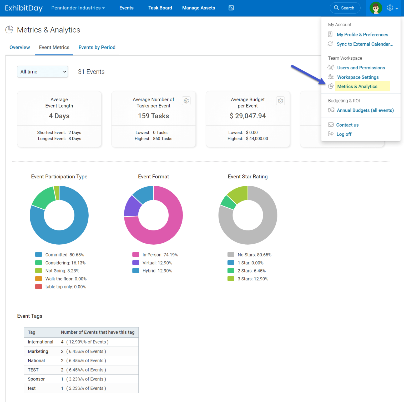The width and height of the screenshot is (404, 402).
Task: Click the Workspace Settings sliders icon
Action: (x=331, y=77)
